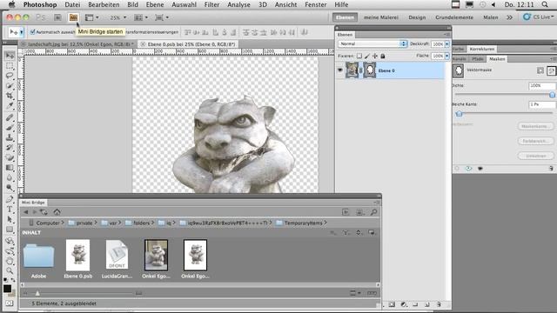557x313 pixels.
Task: Select Ebene 0.psb thumbnail in Mini Bridge
Action: 77,255
